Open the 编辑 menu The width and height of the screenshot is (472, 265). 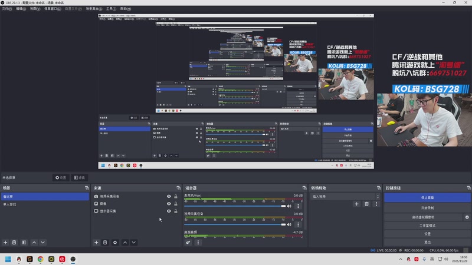point(21,9)
